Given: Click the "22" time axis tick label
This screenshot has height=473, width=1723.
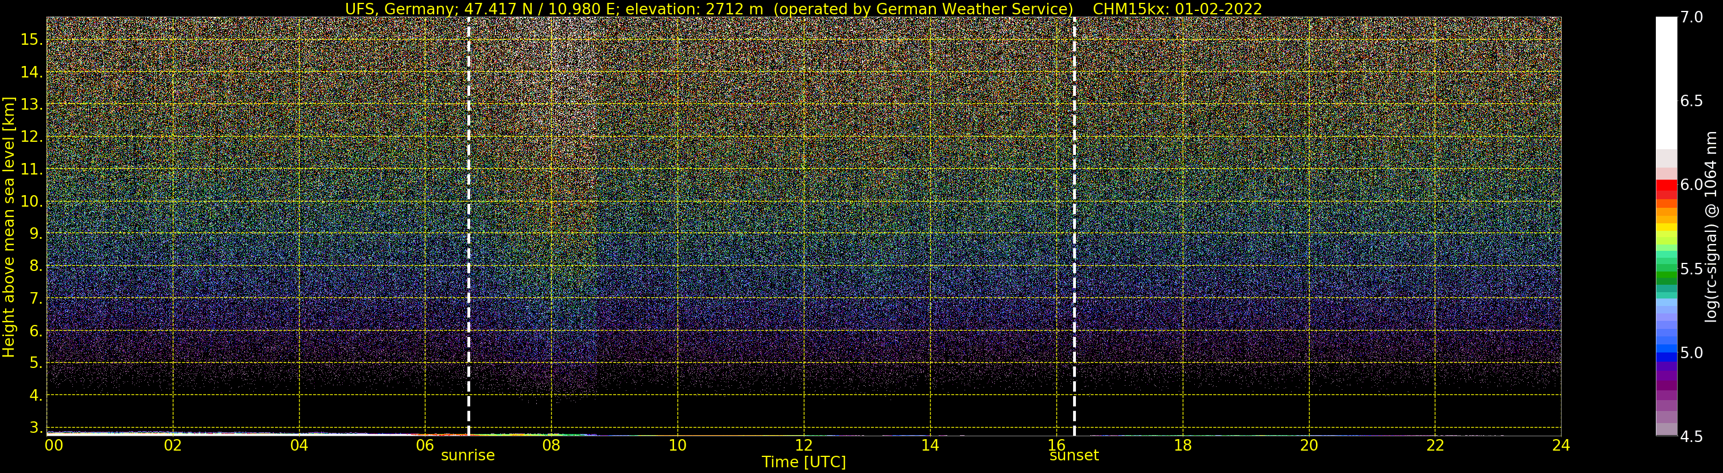Looking at the screenshot, I should (x=1435, y=445).
